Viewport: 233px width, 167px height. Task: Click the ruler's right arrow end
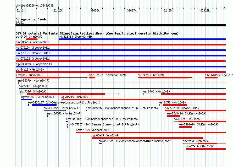coord(225,8)
